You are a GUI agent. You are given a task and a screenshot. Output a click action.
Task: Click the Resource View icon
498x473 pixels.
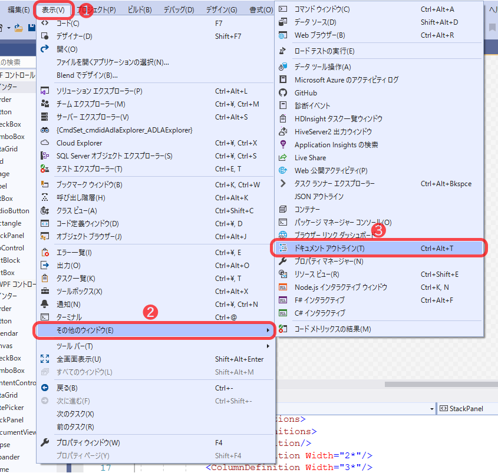(283, 274)
